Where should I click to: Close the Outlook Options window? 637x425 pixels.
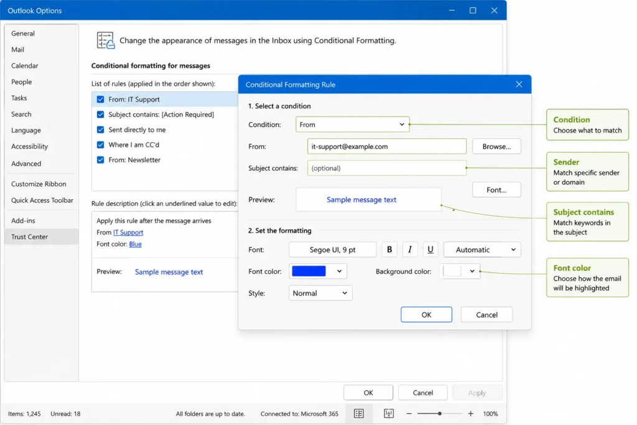494,10
